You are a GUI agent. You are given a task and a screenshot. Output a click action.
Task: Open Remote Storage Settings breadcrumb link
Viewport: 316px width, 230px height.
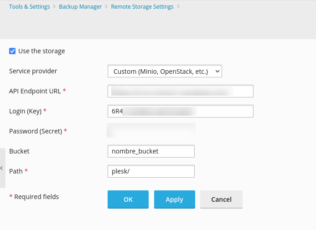[142, 7]
